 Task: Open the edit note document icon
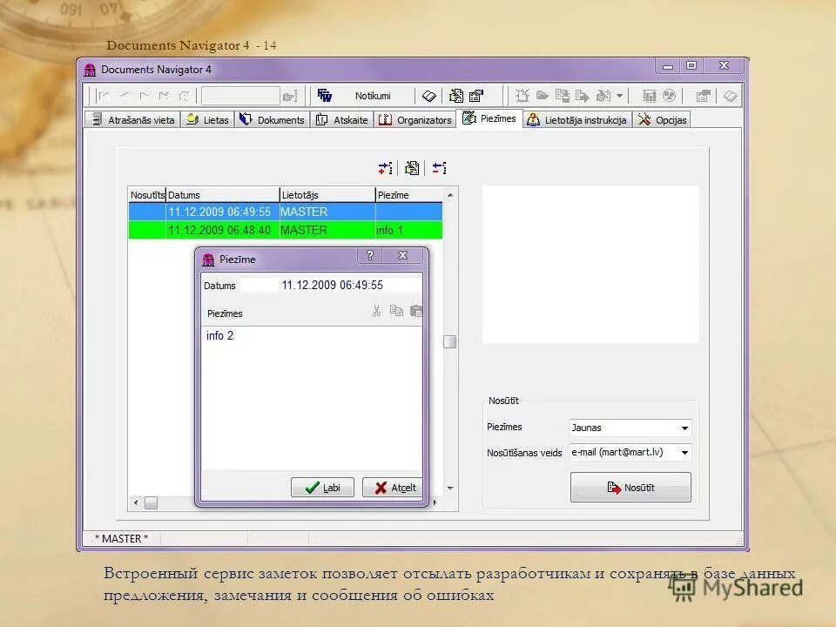point(409,167)
